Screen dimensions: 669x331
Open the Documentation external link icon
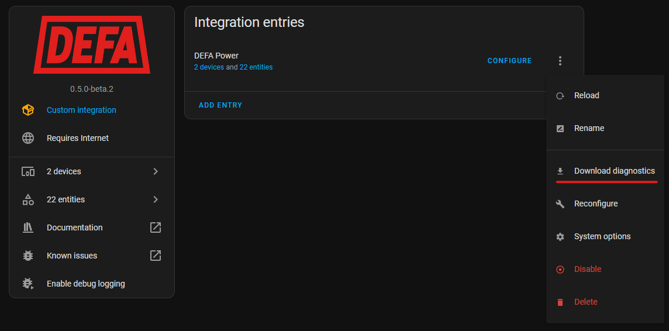click(x=156, y=227)
